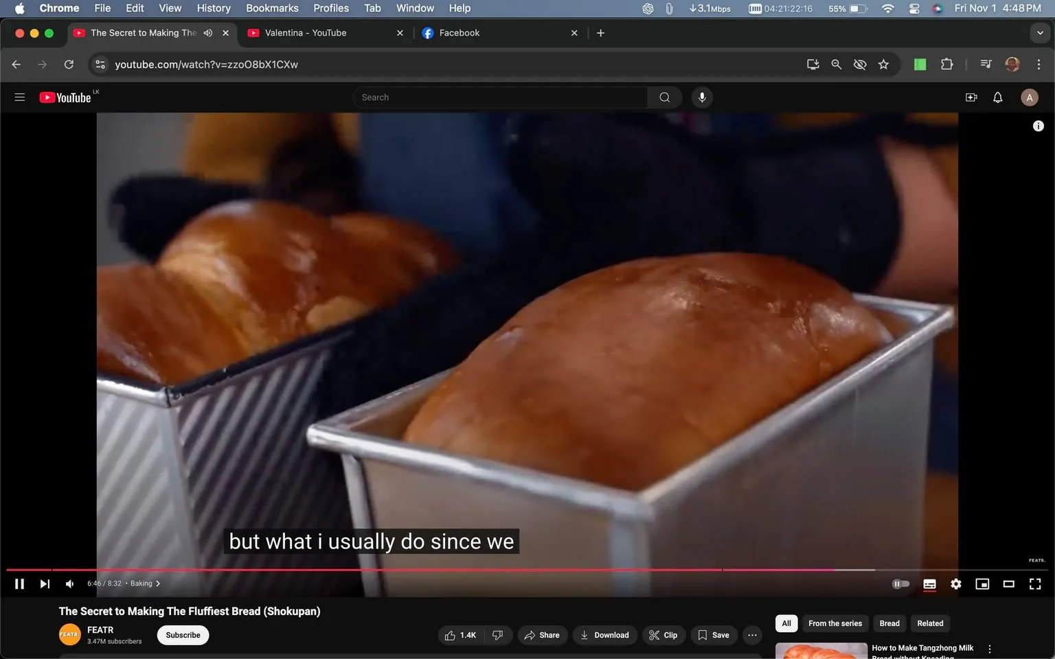Screen dimensions: 1055x659
Task: Start a voice search with the microphone
Action: point(701,97)
